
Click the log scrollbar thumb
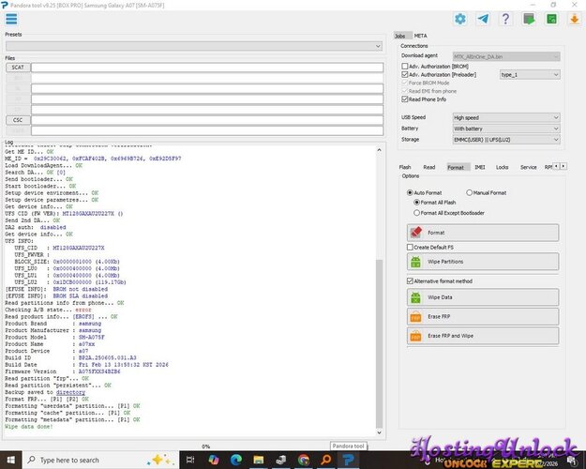pyautogui.click(x=379, y=343)
